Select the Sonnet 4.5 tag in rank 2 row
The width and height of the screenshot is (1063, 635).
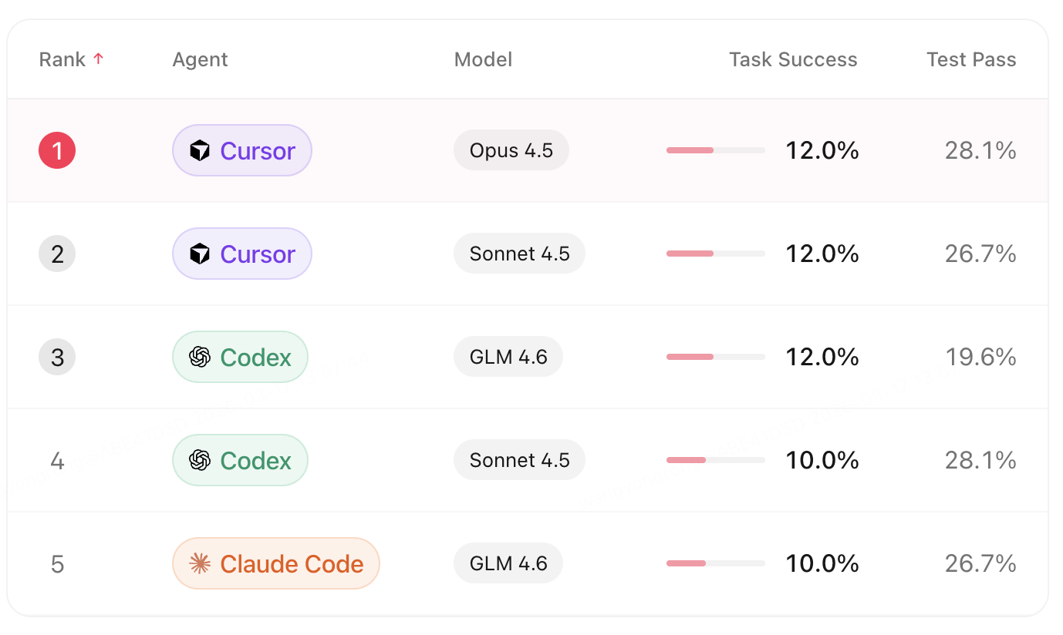click(x=519, y=254)
